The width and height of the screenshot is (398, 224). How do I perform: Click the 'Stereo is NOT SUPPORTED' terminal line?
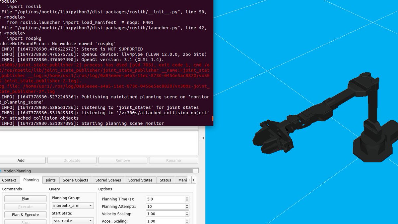(x=72, y=49)
